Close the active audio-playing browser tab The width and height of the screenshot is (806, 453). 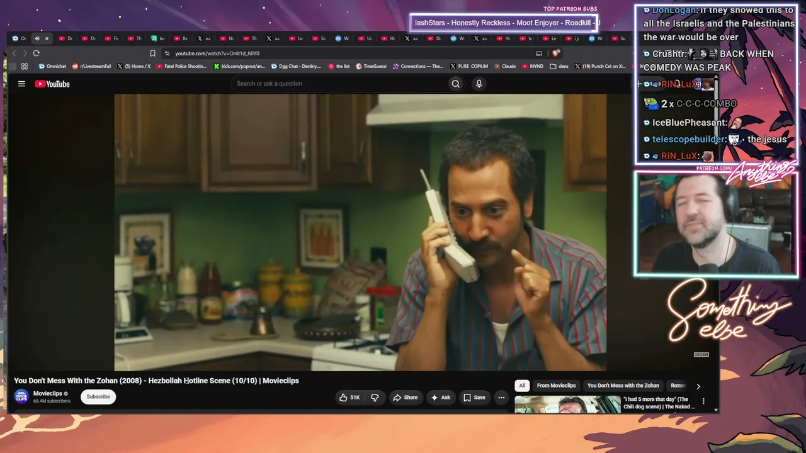(x=47, y=38)
